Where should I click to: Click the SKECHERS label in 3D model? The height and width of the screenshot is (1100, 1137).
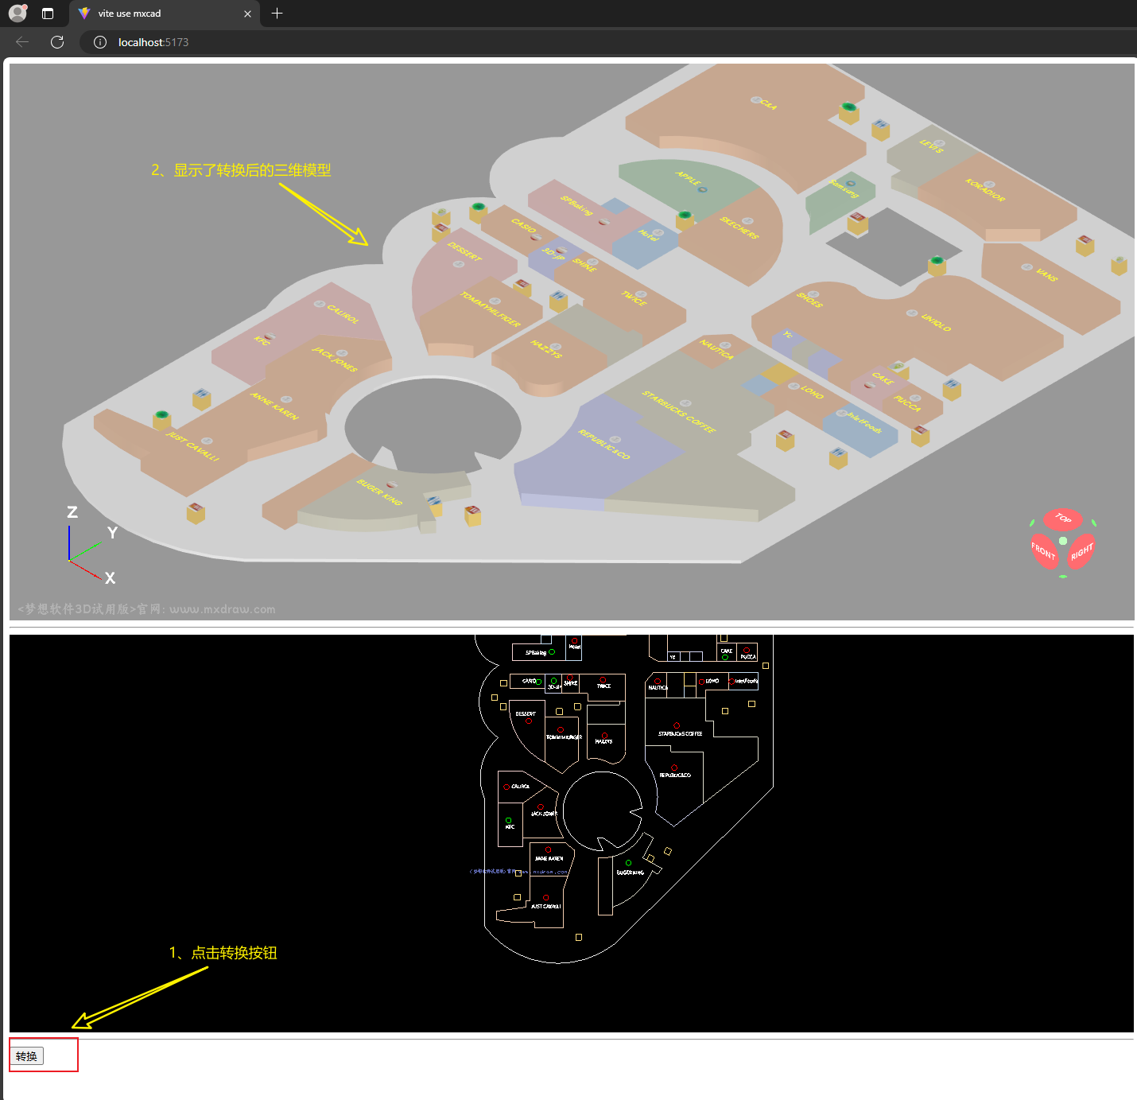click(739, 227)
